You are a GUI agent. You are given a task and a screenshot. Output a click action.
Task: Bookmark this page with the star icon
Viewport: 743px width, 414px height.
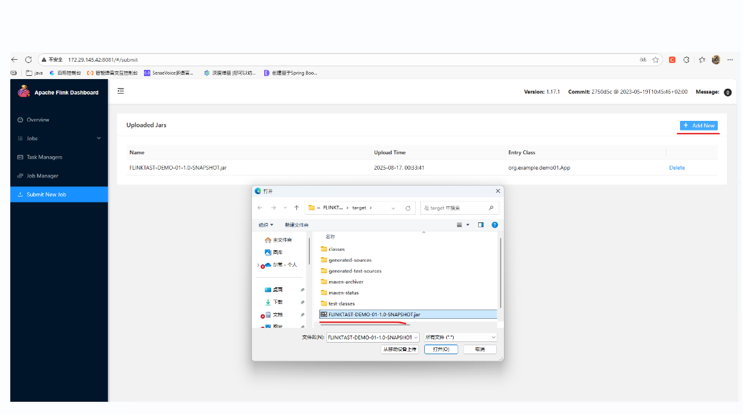(x=656, y=60)
